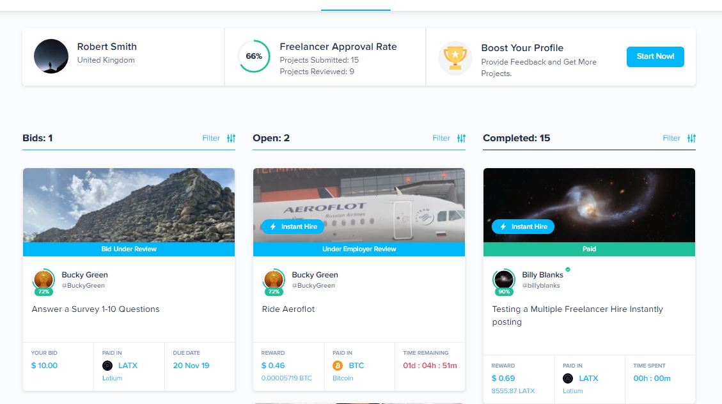Click the orange Bitcoin coin icon
This screenshot has width=722, height=404.
pyautogui.click(x=338, y=366)
